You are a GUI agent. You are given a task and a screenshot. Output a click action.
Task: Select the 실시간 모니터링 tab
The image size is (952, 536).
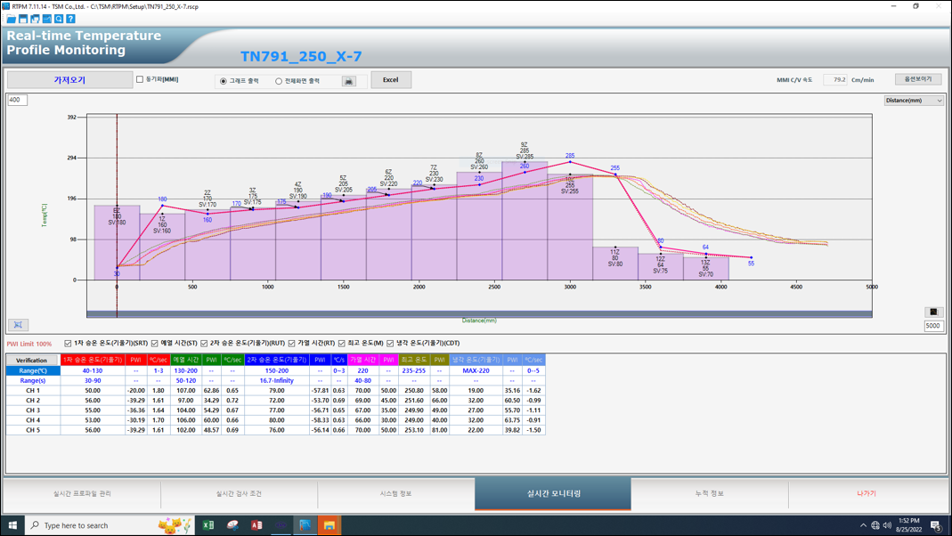pyautogui.click(x=553, y=493)
